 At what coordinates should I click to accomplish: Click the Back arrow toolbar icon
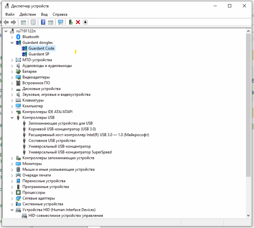point(6,22)
